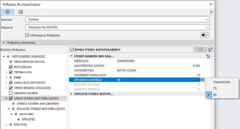Image resolution: width=240 pixels, height=129 pixels.
Task: Toggle ΧΡΗΣΗ STEREO ΦΩΤΟΡΕΑΛΙΣΜΟΥ header checkbox
Action: pos(72,50)
